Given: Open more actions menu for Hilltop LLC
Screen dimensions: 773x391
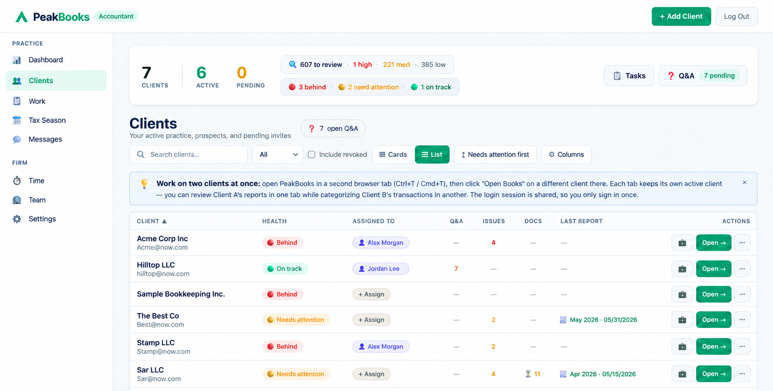Looking at the screenshot, I should tap(742, 269).
